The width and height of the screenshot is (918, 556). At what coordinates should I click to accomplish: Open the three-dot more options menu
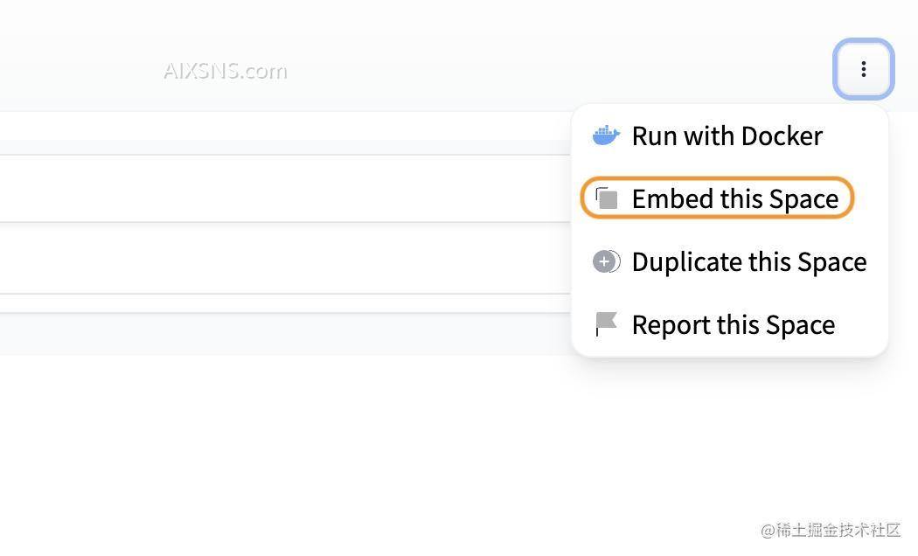pos(863,69)
